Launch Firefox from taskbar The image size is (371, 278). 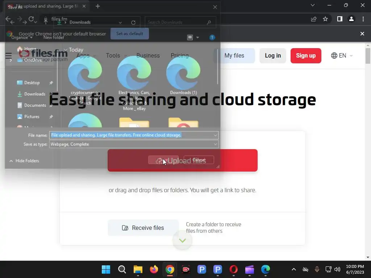pos(154,269)
